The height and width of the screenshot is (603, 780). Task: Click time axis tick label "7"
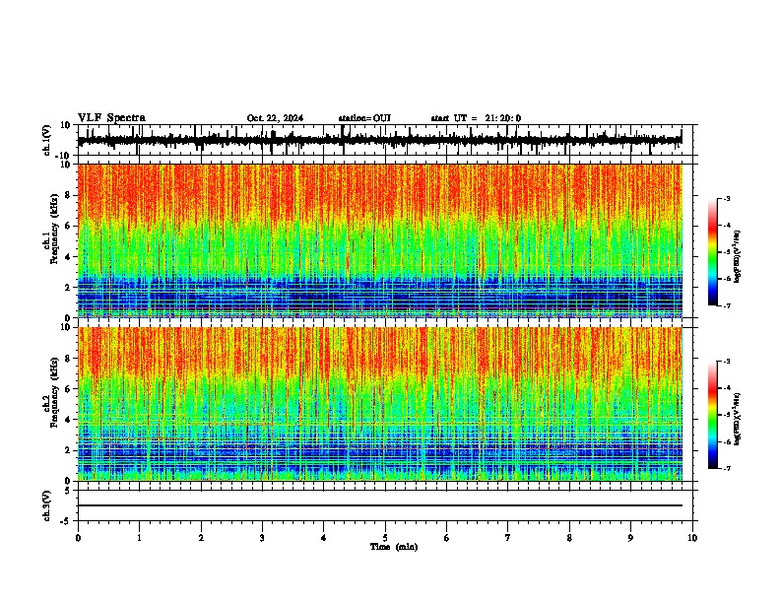[508, 538]
